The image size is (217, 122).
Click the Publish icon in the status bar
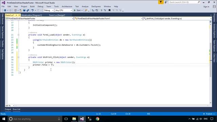(x=204, y=114)
